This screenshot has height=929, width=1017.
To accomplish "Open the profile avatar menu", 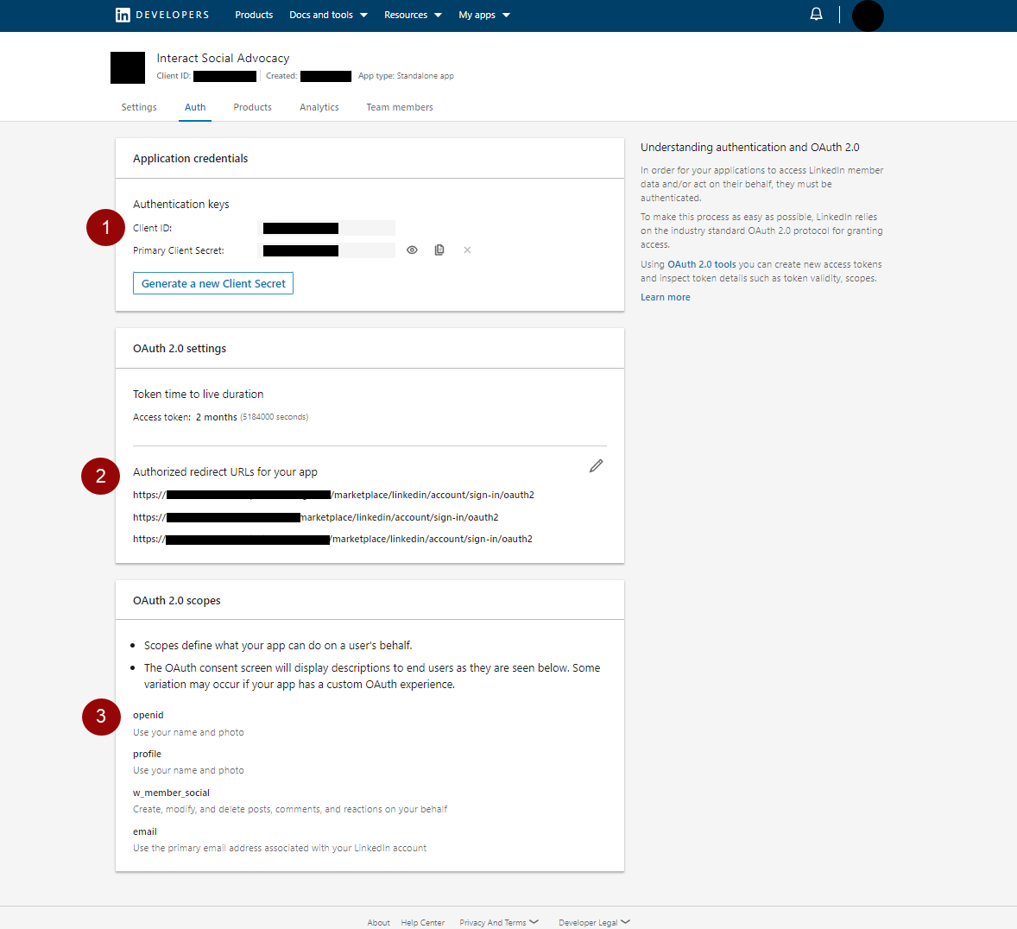I will point(867,16).
